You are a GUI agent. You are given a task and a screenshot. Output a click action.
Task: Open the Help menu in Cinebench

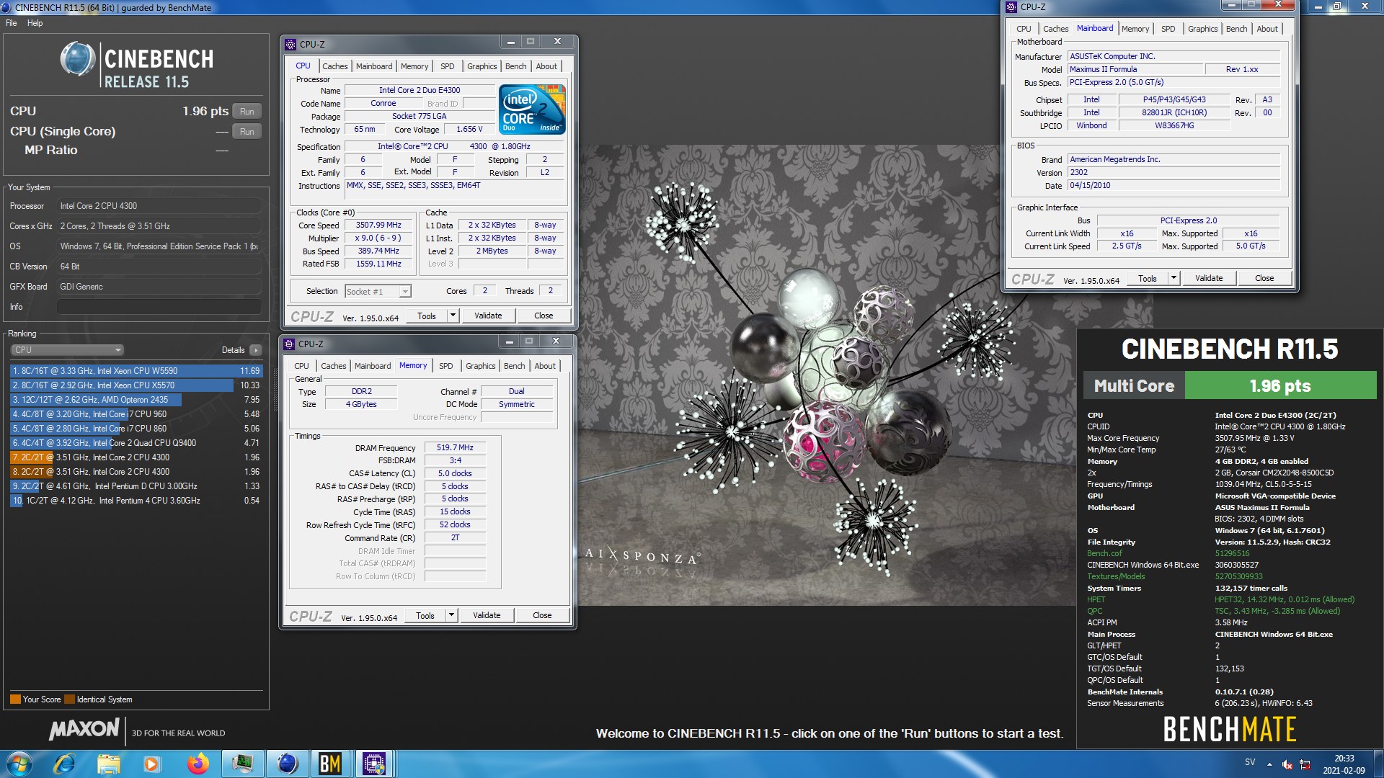[35, 23]
